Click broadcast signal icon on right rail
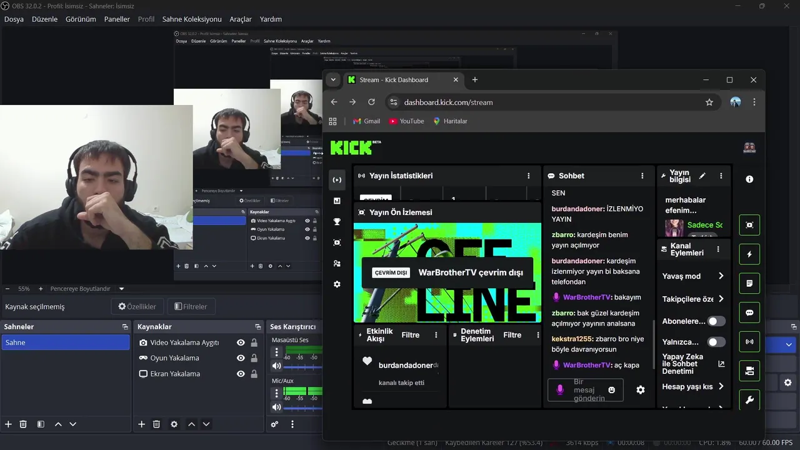 (749, 341)
